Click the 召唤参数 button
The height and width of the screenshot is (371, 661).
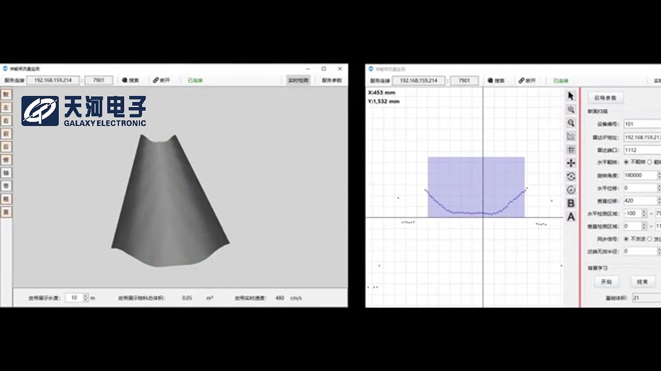(605, 98)
